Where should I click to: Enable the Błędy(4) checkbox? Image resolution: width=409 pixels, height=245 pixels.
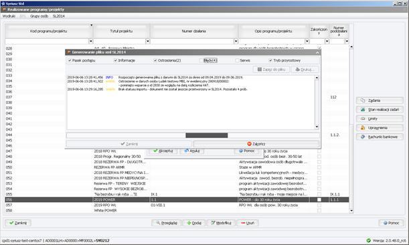pos(201,60)
